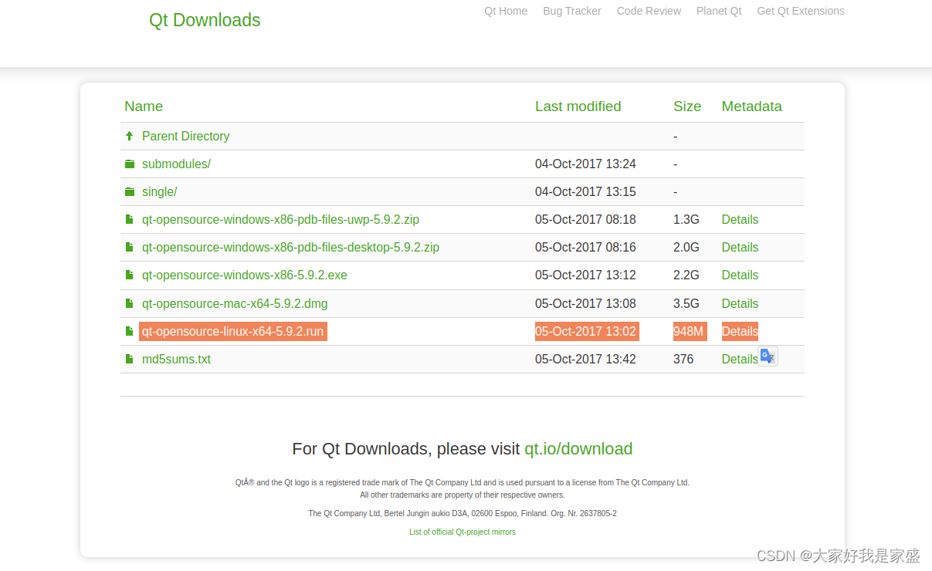Click the 3.5G size value
Viewport: 932px width, 571px height.
click(686, 303)
